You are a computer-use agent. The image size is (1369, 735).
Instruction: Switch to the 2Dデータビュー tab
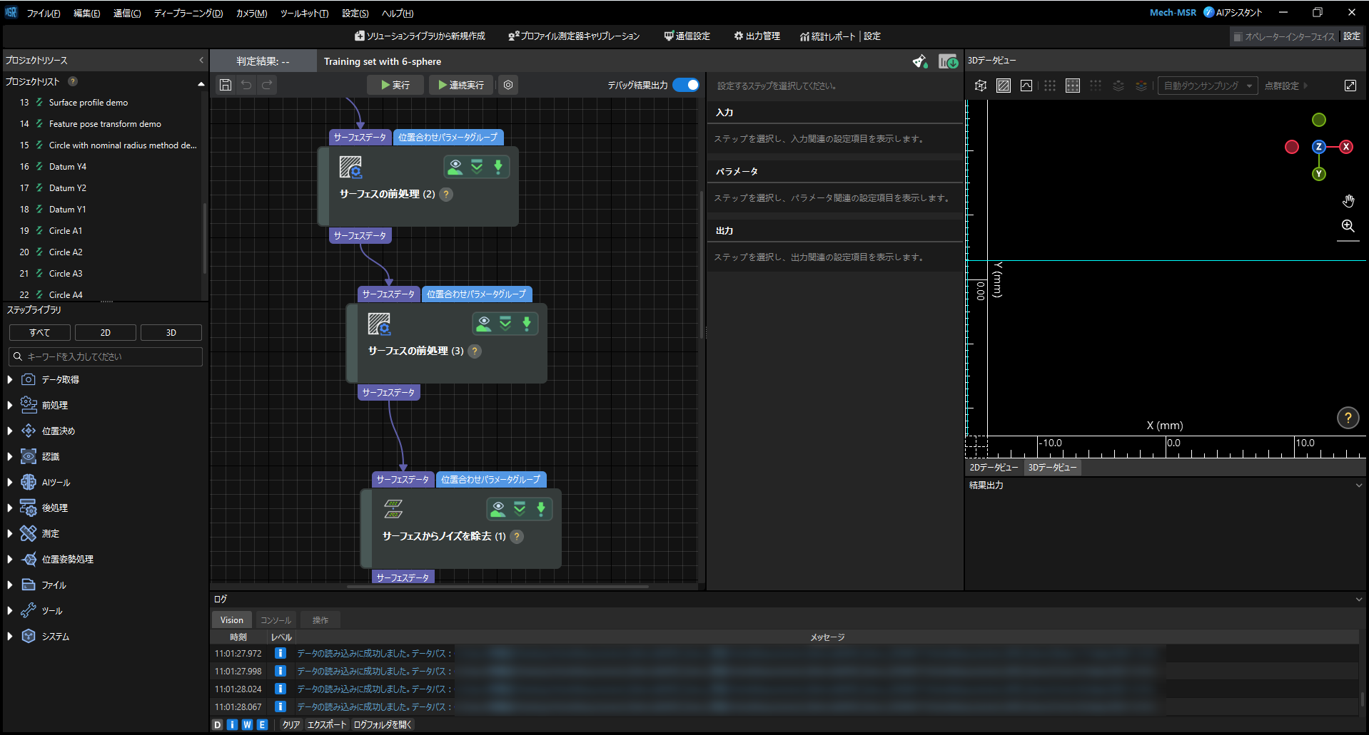click(x=994, y=468)
